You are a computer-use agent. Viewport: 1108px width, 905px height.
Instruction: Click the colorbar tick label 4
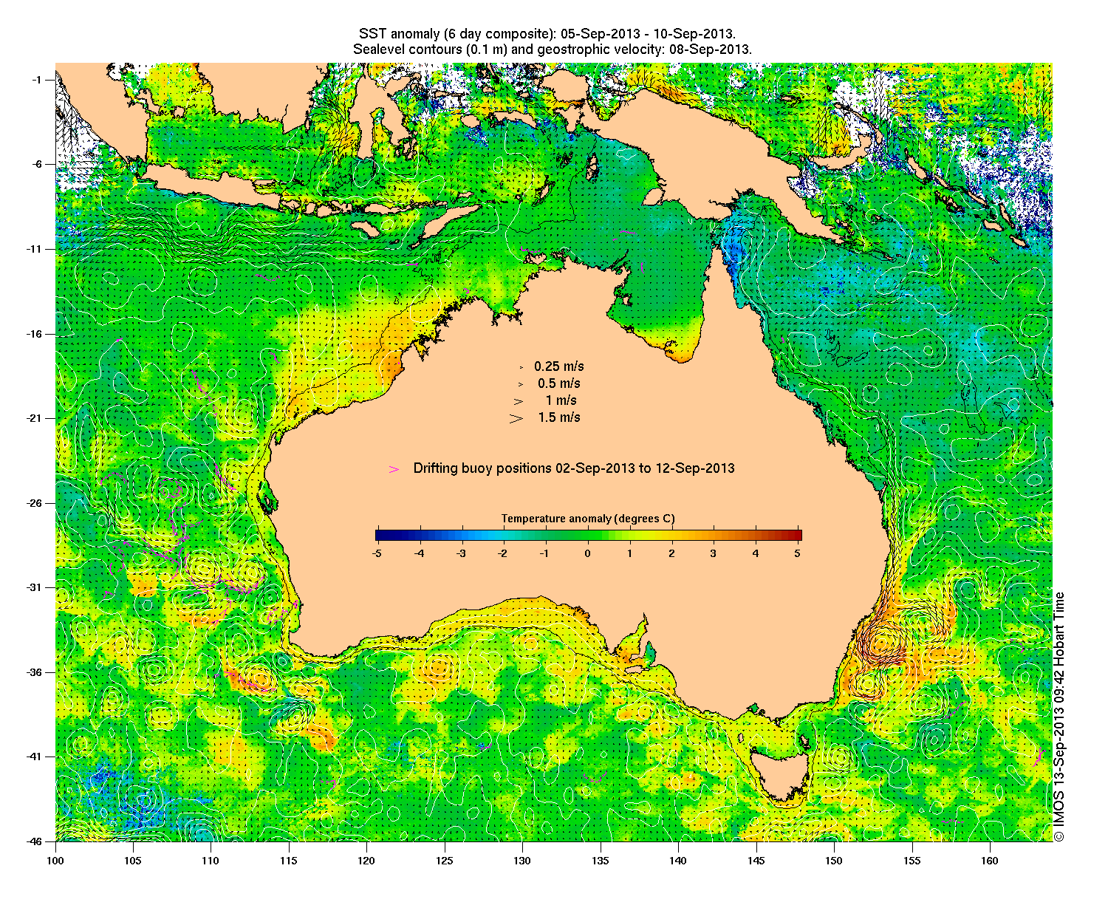[756, 553]
